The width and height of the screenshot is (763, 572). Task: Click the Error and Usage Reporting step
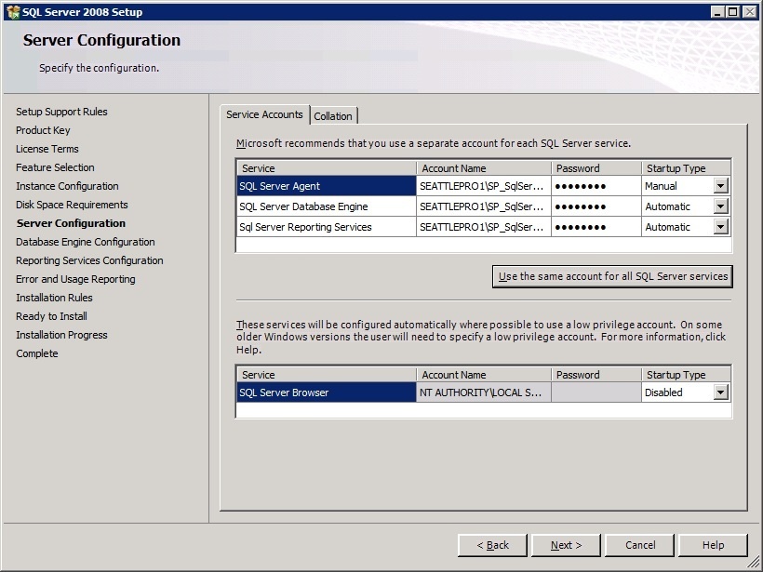tap(75, 279)
